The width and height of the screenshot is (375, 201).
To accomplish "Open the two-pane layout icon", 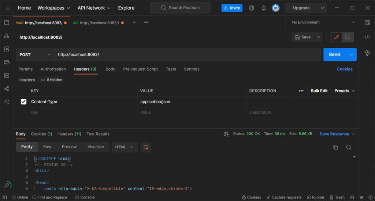I will (352, 197).
